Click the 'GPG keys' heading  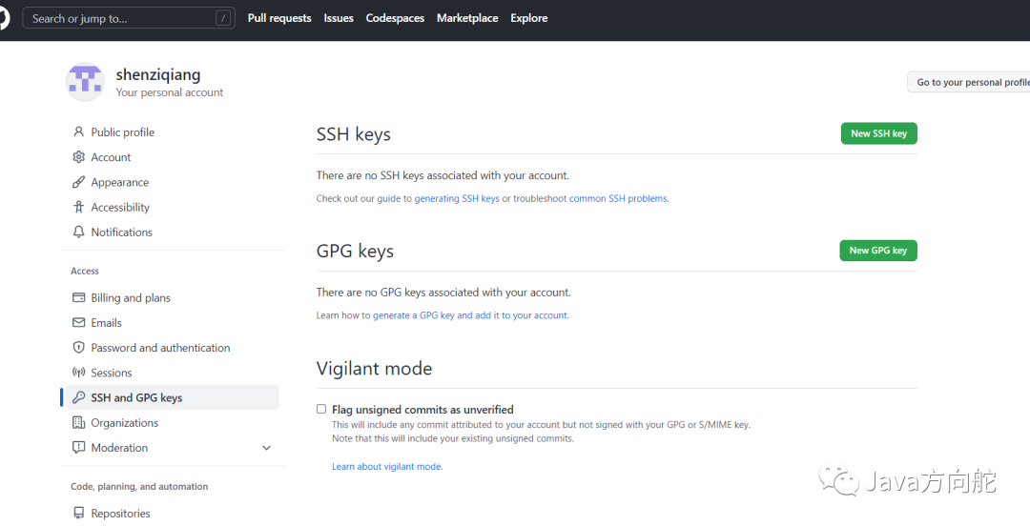[x=355, y=251]
